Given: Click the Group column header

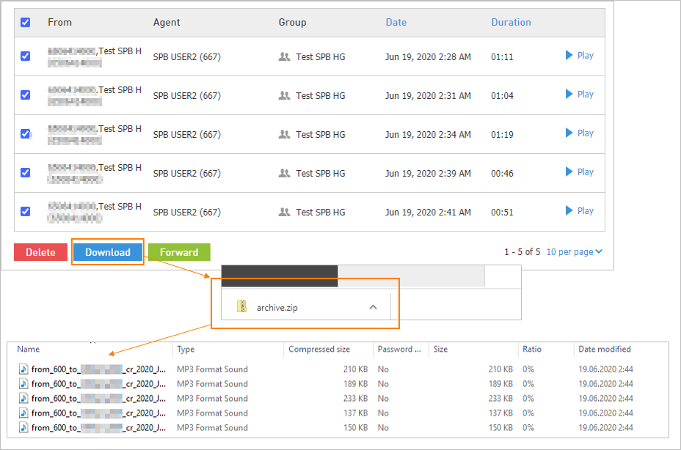Looking at the screenshot, I should coord(292,22).
